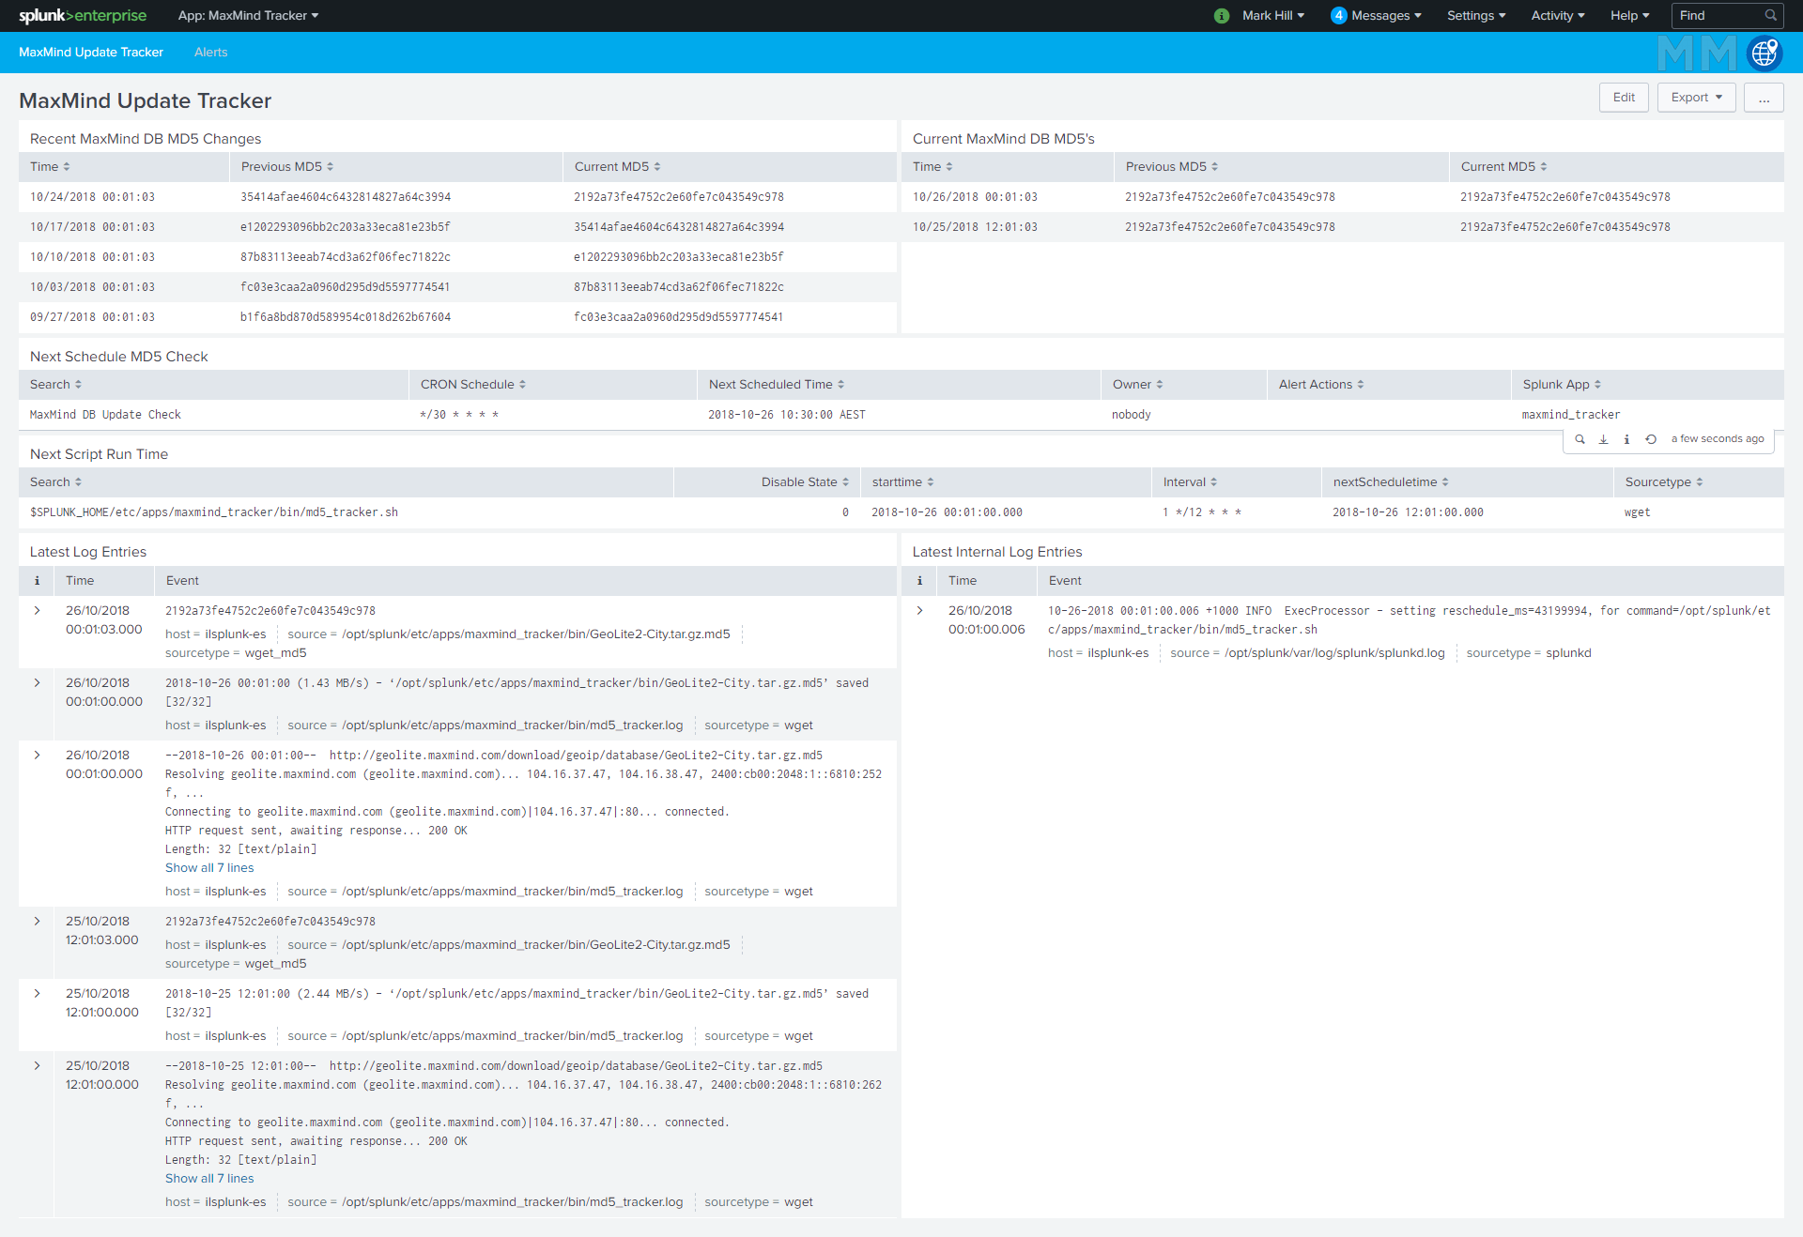Sort by Next Scheduled Time column
The width and height of the screenshot is (1803, 1237).
pos(777,385)
